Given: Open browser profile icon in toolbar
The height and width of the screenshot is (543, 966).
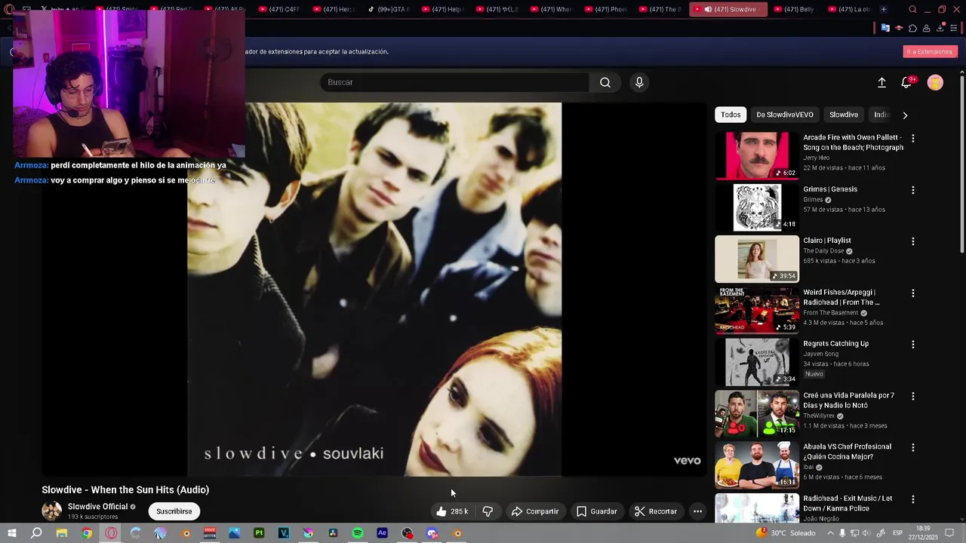Looking at the screenshot, I should coord(926,28).
